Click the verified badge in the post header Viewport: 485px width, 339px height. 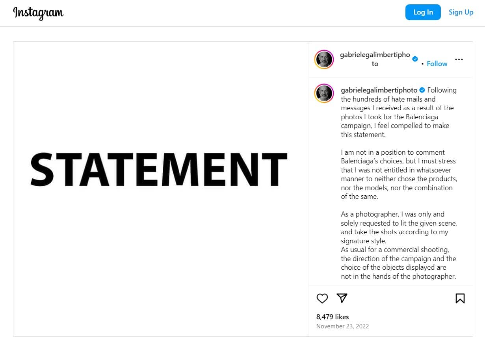click(415, 59)
